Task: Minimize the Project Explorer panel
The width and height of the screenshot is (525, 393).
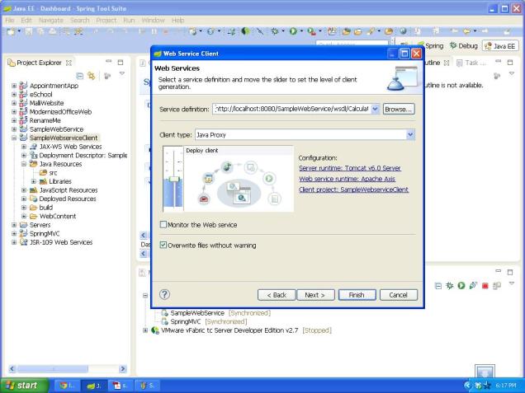Action: coord(108,62)
